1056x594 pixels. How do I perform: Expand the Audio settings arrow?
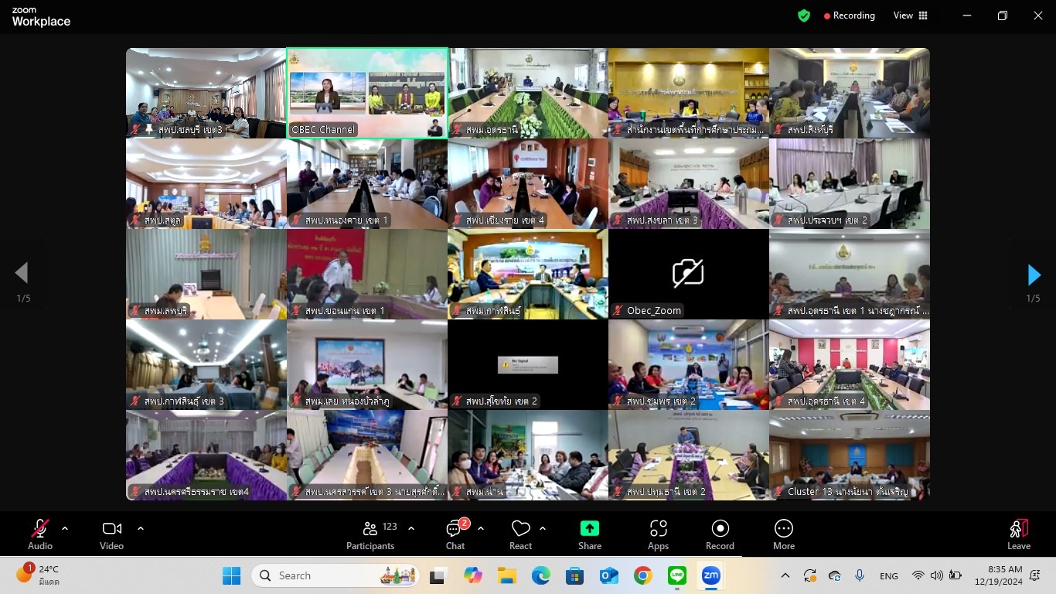pyautogui.click(x=65, y=529)
